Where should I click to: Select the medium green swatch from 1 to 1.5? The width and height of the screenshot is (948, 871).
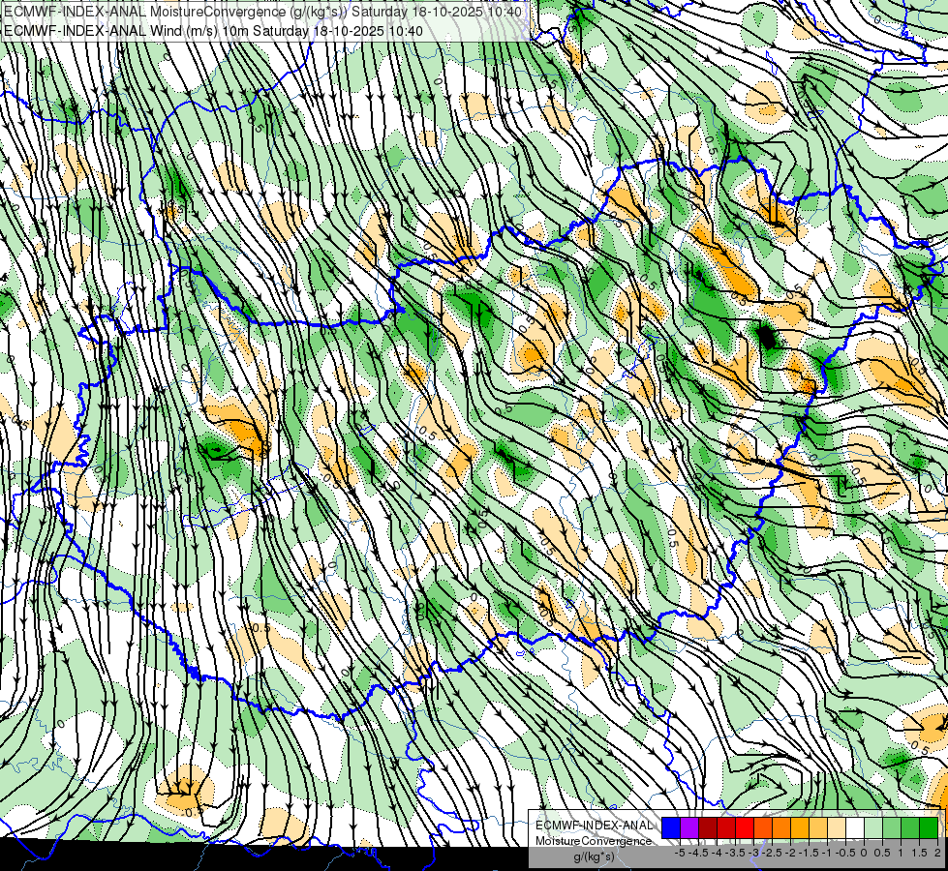click(x=910, y=827)
